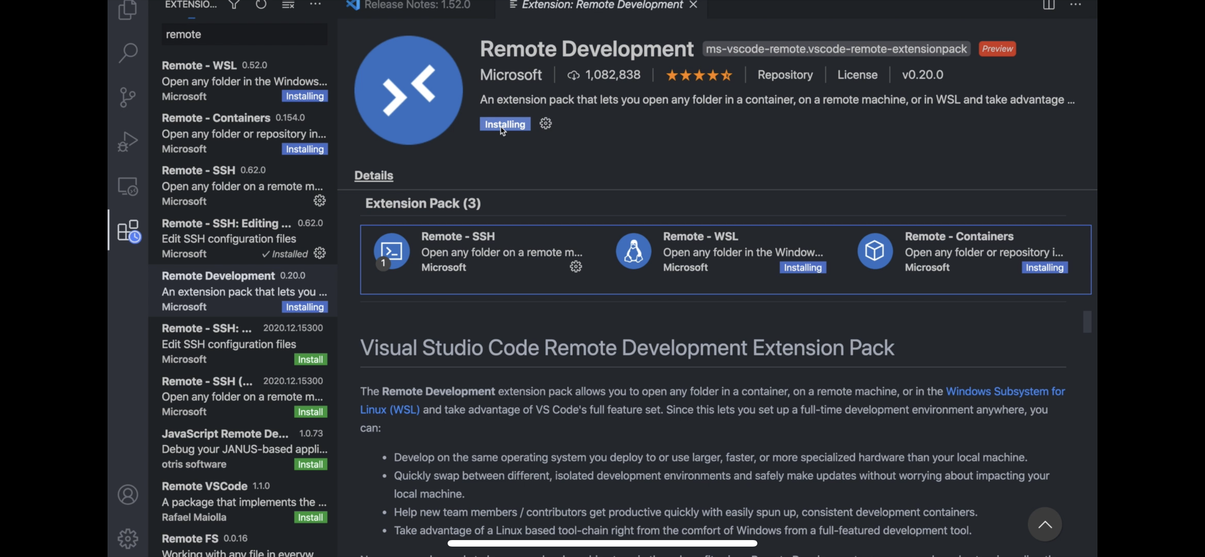Click the Remote - Containers cube icon

tap(875, 251)
